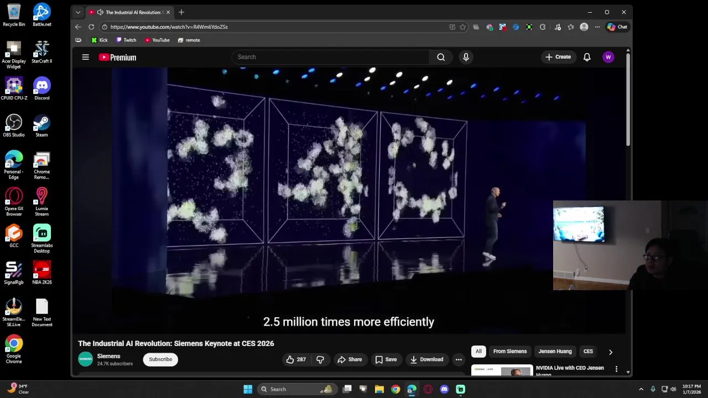Screen dimensions: 708x398
Task: Open Edge split screen icon in address bar
Action: pyautogui.click(x=452, y=27)
